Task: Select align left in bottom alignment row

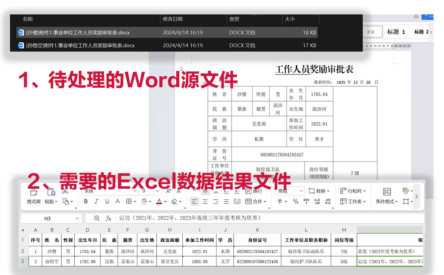Action: point(195,201)
